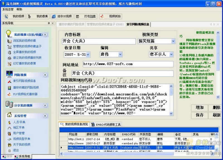Collapse the 网路视频 group
The width and height of the screenshot is (223, 160).
(45, 75)
